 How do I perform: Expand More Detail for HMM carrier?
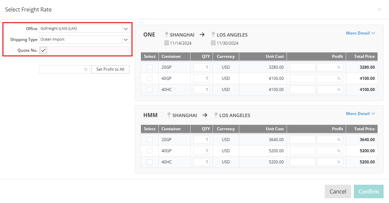tap(360, 114)
